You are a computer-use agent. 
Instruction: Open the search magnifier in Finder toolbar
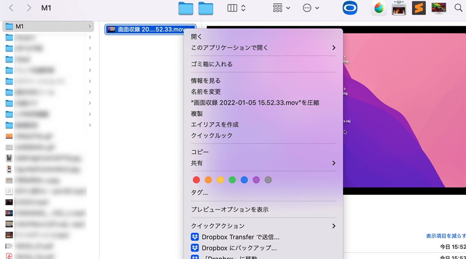(x=458, y=8)
